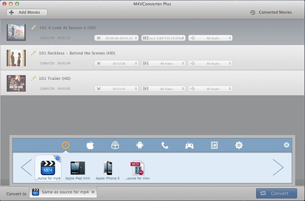Image resolution: width=305 pixels, height=201 pixels.
Task: Go to next profiles with right arrow
Action: (278, 167)
